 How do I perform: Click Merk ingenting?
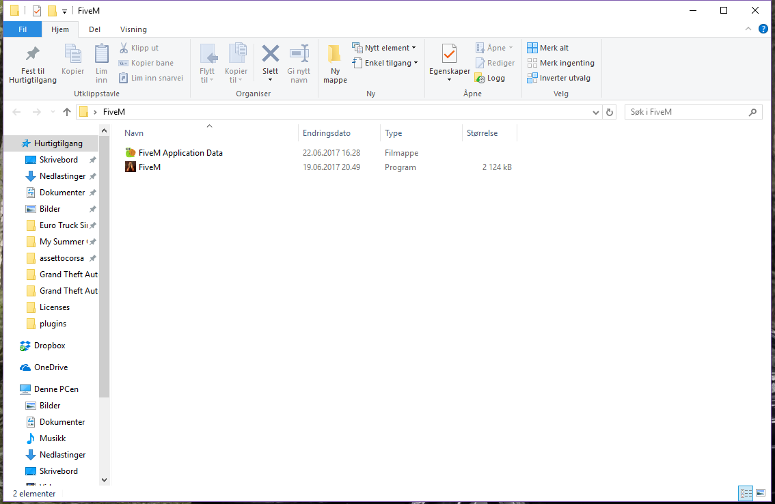560,63
